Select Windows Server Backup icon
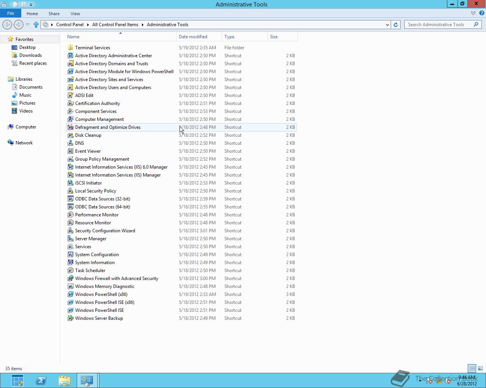486x388 pixels. tap(70, 318)
